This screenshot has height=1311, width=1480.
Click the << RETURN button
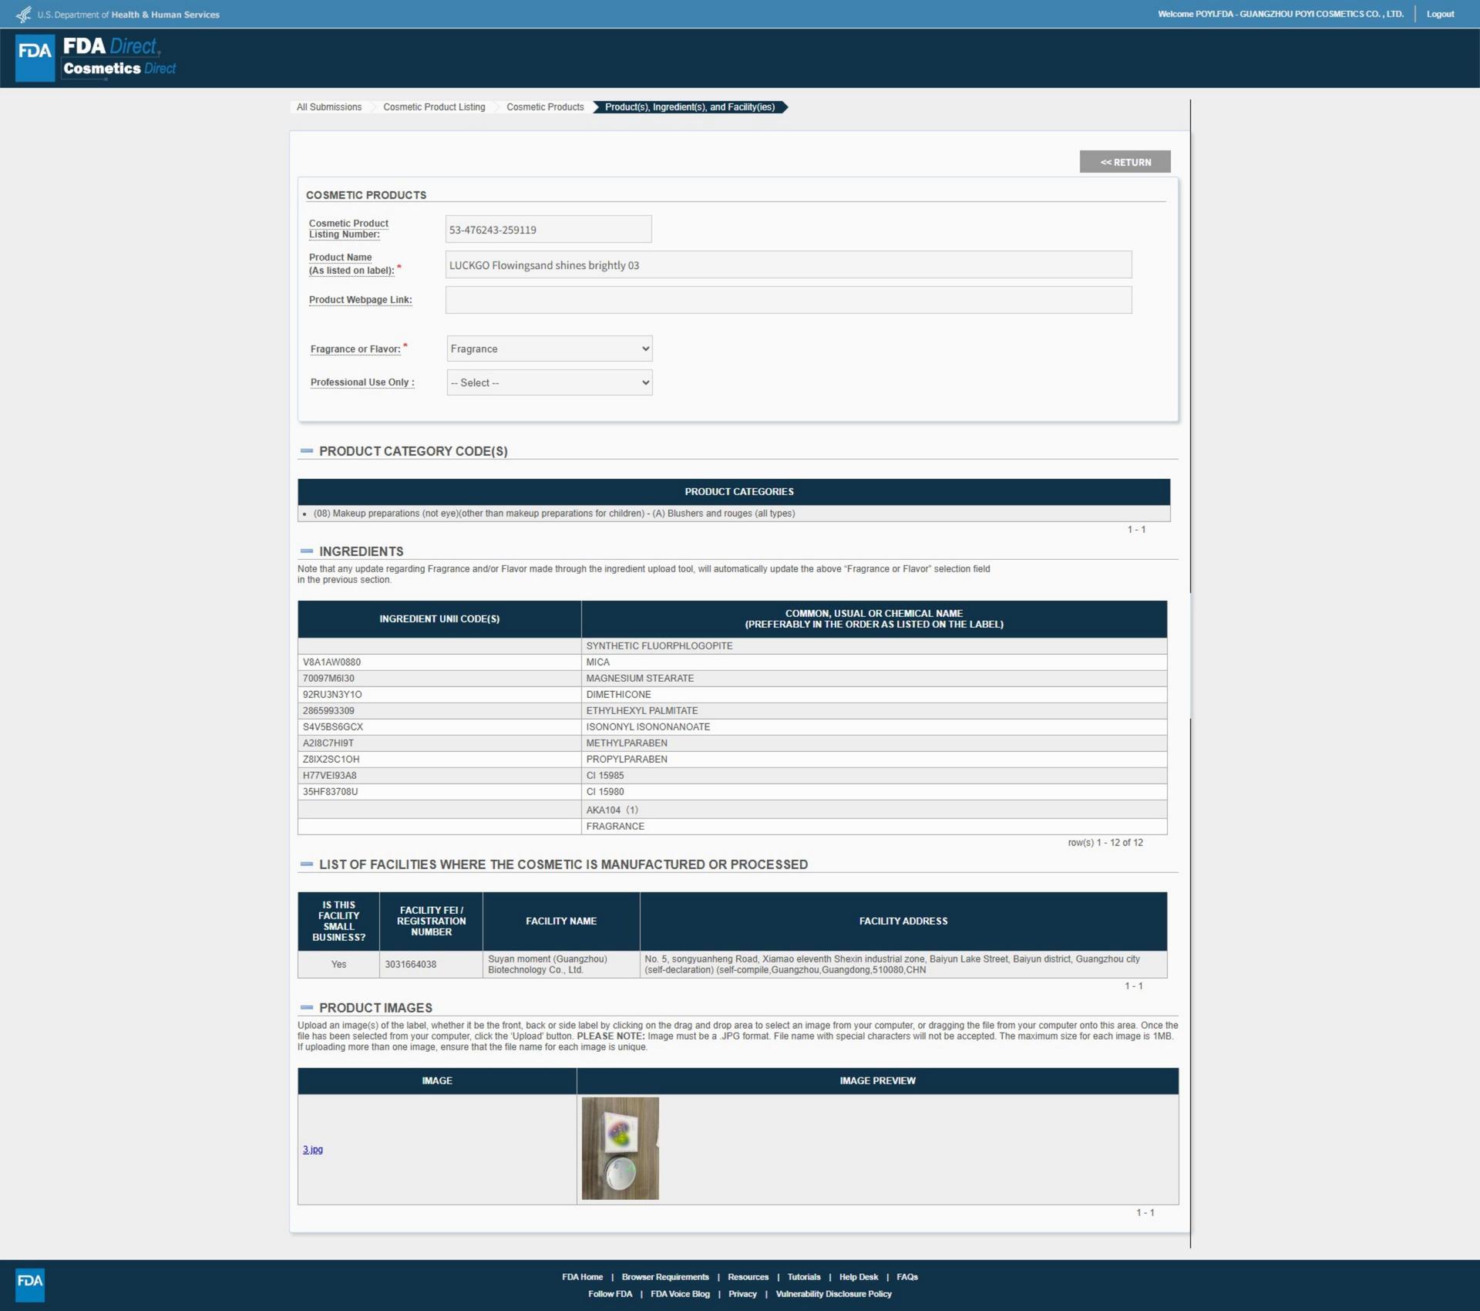click(1125, 162)
